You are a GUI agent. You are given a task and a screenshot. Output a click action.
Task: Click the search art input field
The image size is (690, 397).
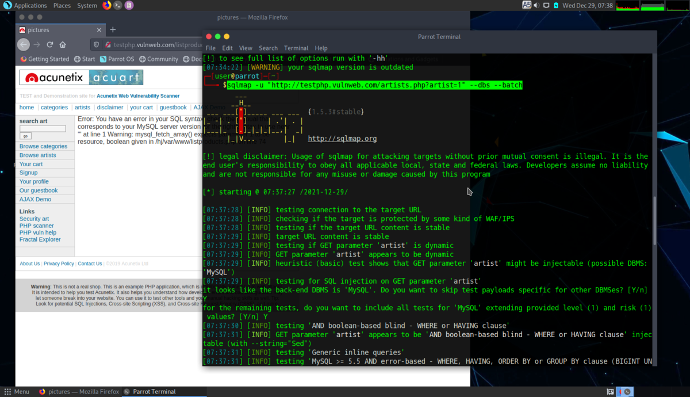click(x=43, y=129)
